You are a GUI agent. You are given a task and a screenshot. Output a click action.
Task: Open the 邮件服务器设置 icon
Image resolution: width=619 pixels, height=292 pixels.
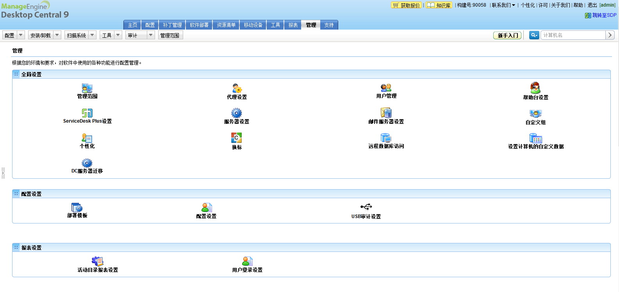click(386, 113)
